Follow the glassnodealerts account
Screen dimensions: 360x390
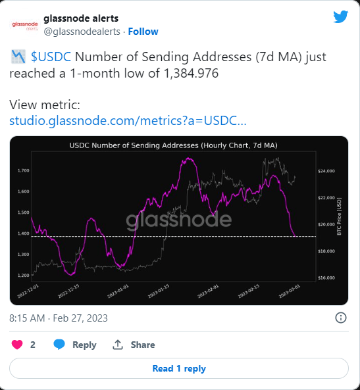click(143, 32)
